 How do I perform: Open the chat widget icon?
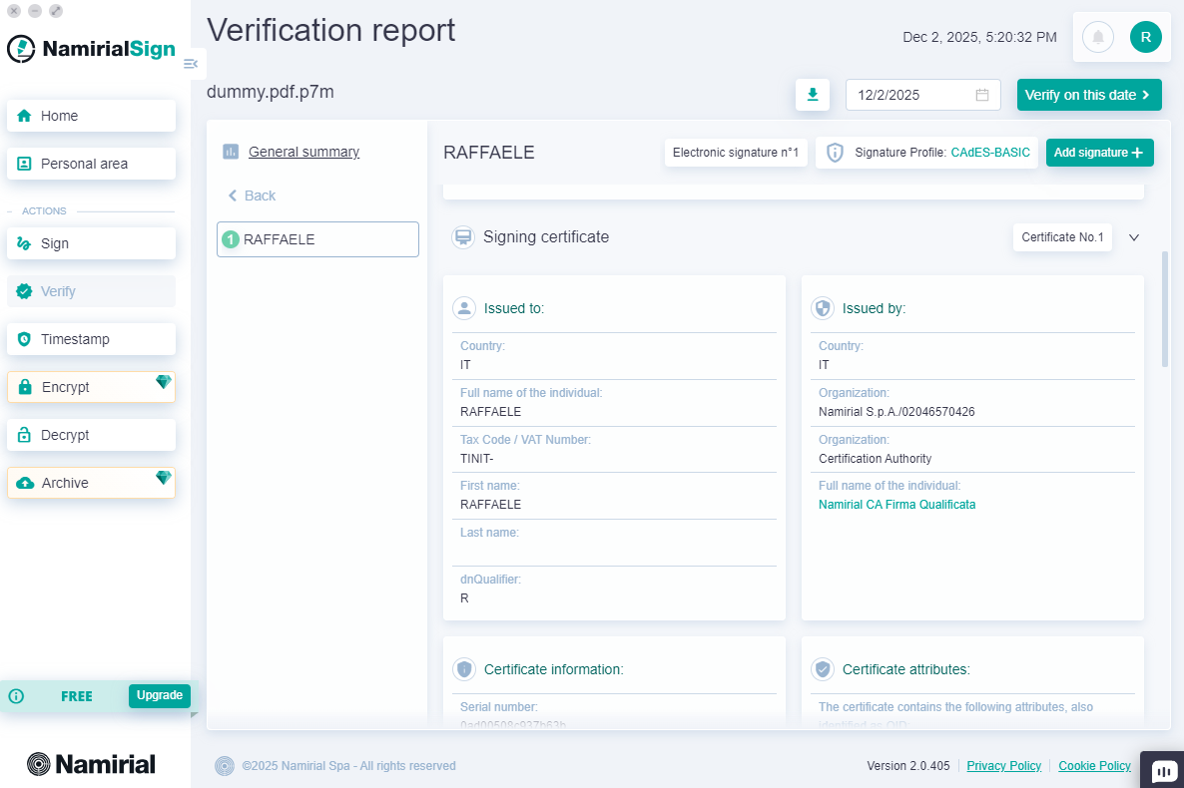point(1162,771)
